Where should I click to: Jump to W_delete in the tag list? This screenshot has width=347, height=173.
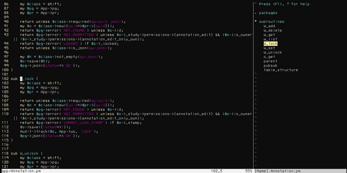[273, 30]
